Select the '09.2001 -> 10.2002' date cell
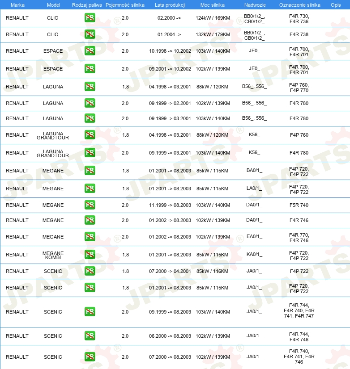 point(170,69)
